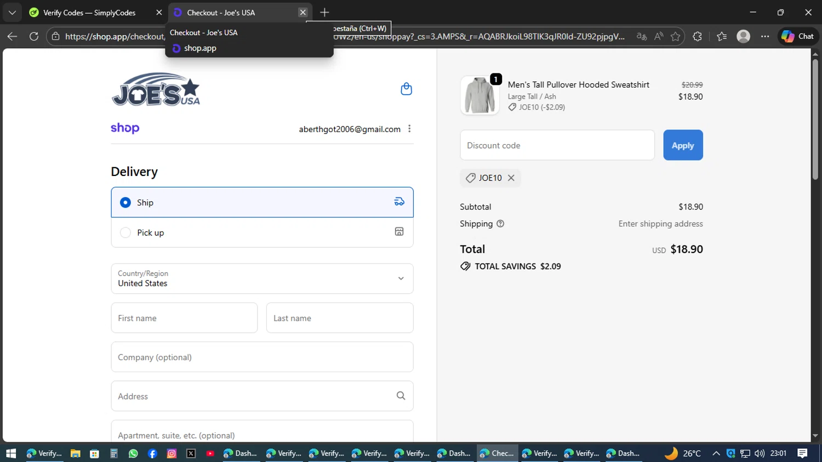Go back using the browser back arrow
The image size is (822, 462).
[x=12, y=36]
